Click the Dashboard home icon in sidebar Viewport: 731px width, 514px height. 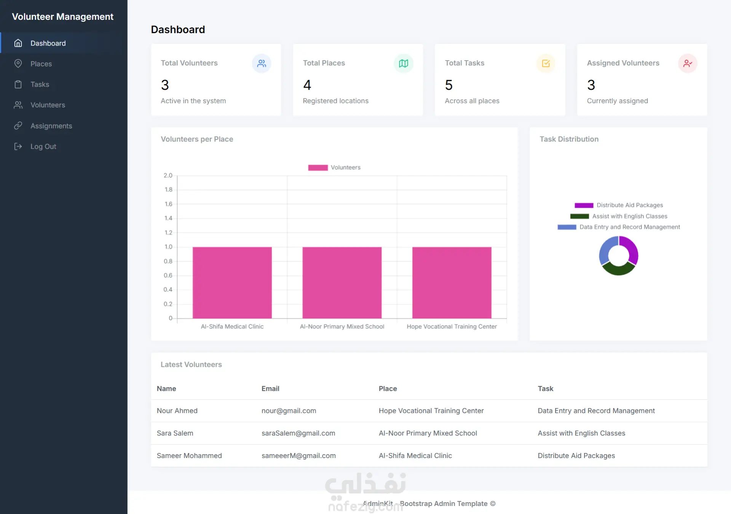tap(18, 43)
